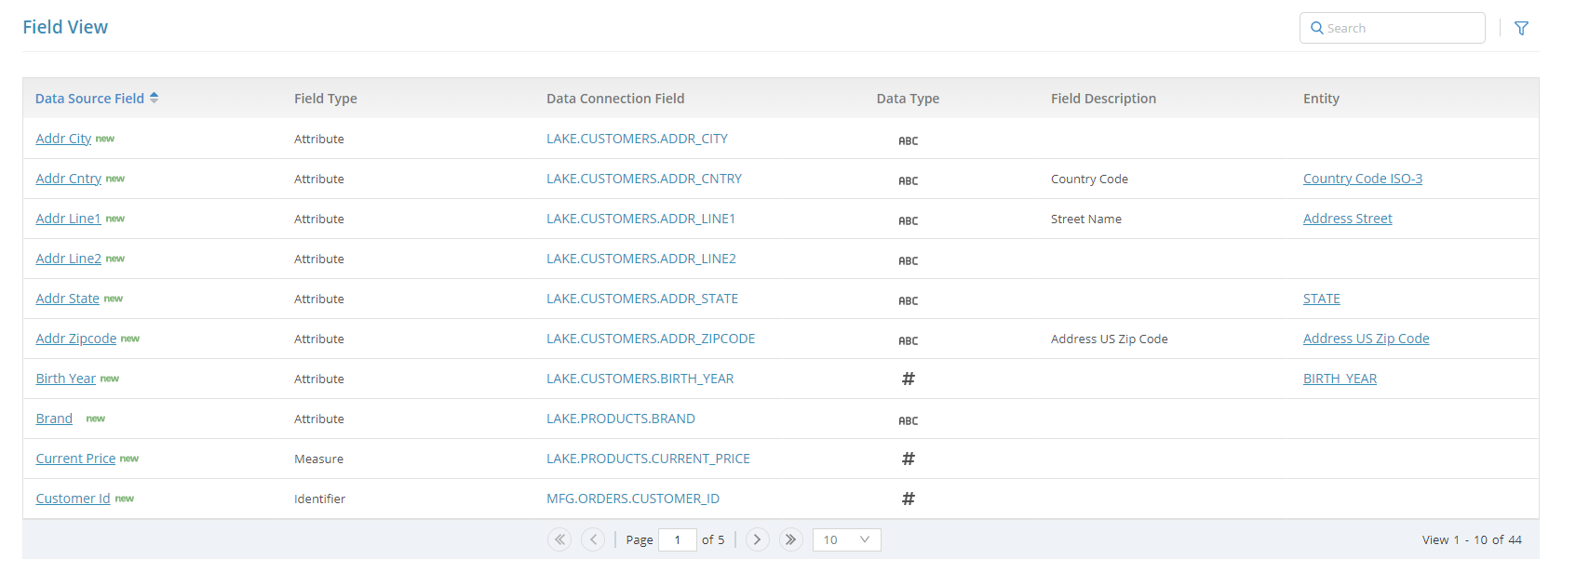Open Country Code ISO-3 entity link
This screenshot has width=1576, height=572.
[x=1363, y=179]
